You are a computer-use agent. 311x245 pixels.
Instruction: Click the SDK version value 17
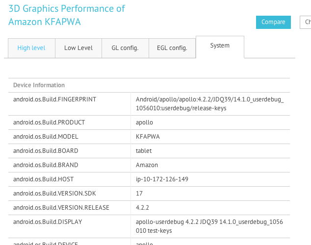pyautogui.click(x=139, y=194)
